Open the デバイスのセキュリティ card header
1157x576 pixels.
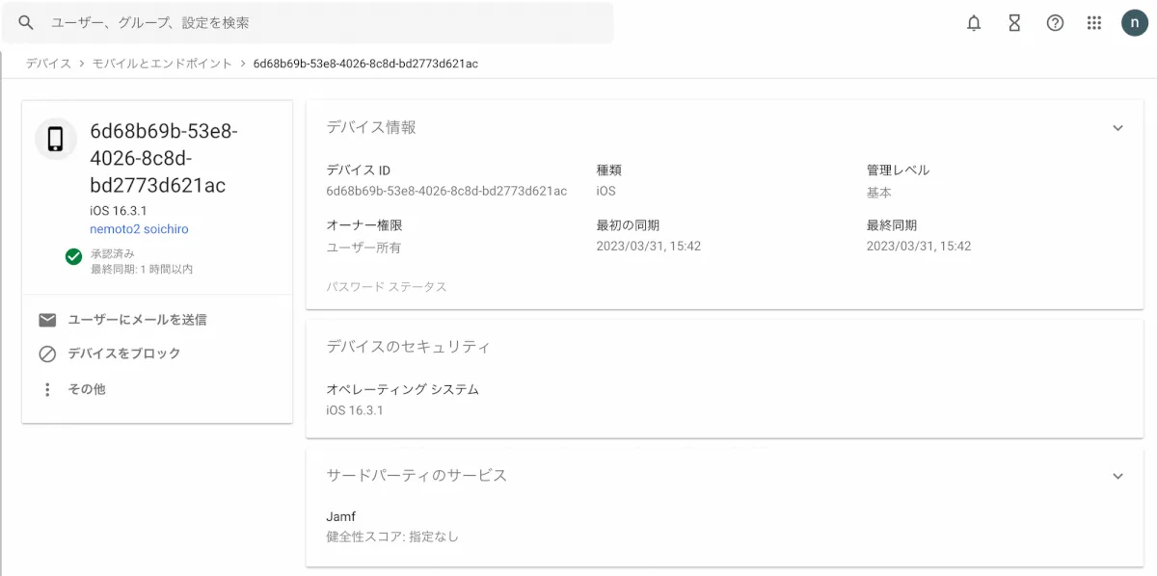tap(408, 347)
